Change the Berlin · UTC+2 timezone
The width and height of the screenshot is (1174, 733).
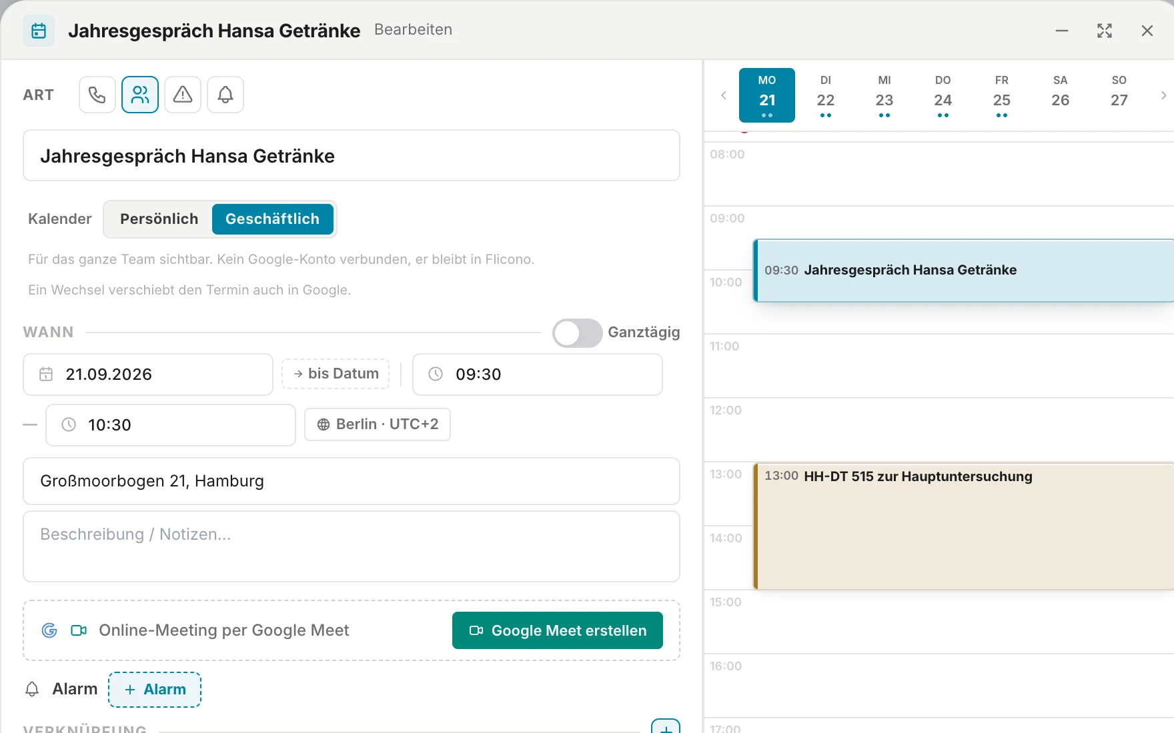tap(378, 424)
